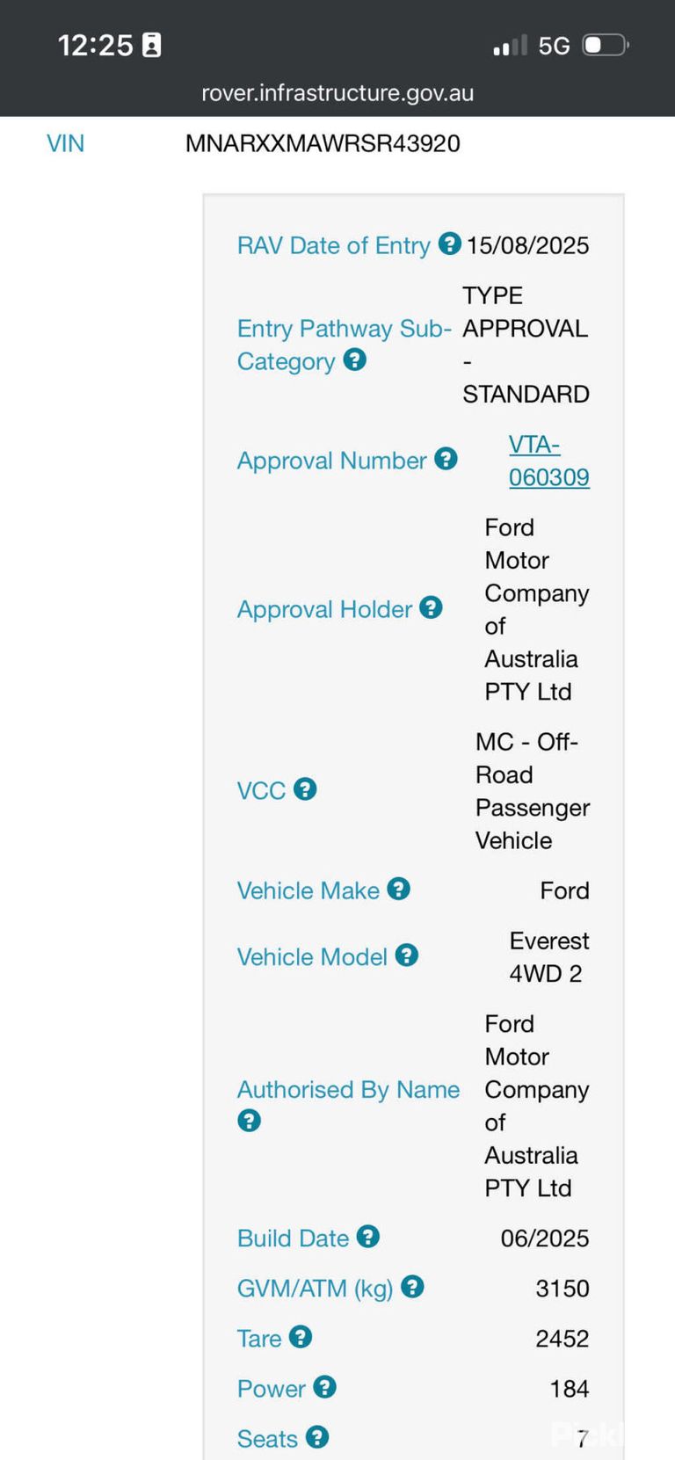This screenshot has width=675, height=1460.
Task: Tap the ID card icon beside clock
Action: pos(152,45)
